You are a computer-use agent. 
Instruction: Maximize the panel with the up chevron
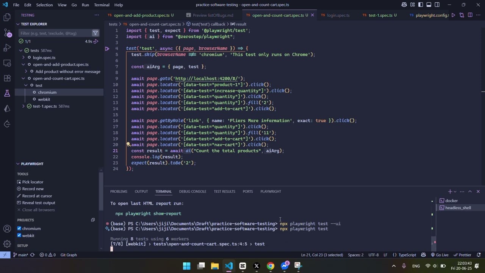[x=470, y=191]
